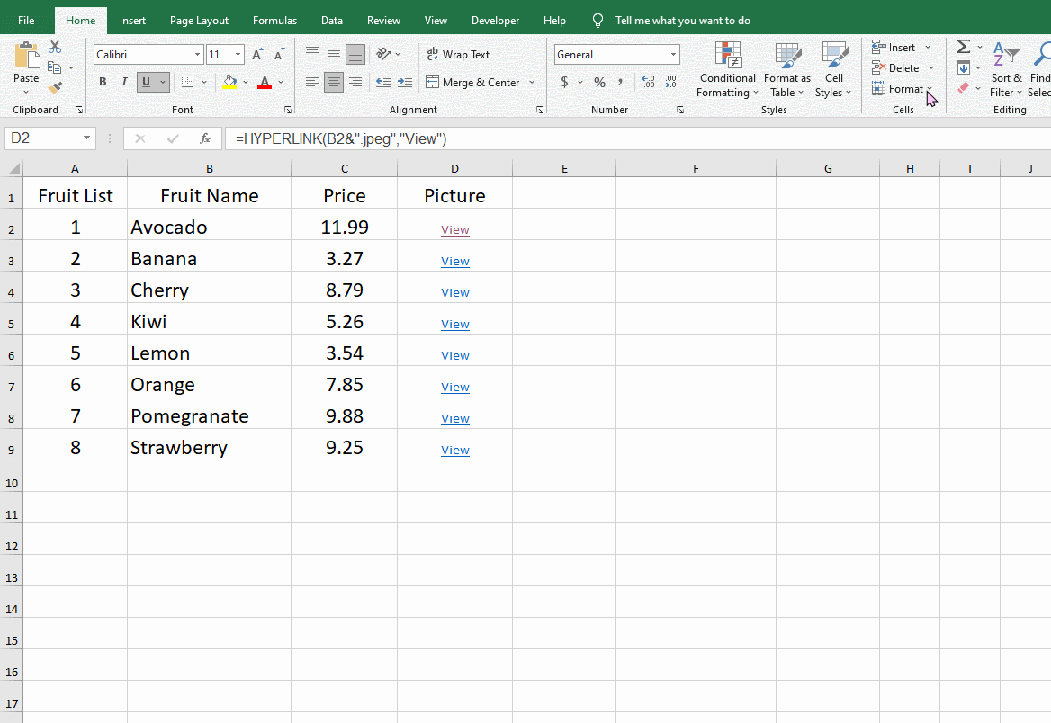Open the Sort & Filter menu
The height and width of the screenshot is (723, 1051).
tap(1006, 69)
